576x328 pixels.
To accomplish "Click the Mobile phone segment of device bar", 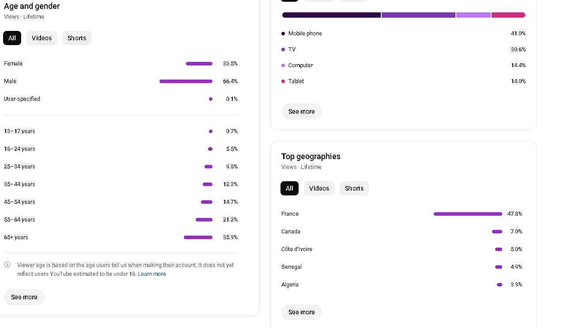I will (331, 15).
